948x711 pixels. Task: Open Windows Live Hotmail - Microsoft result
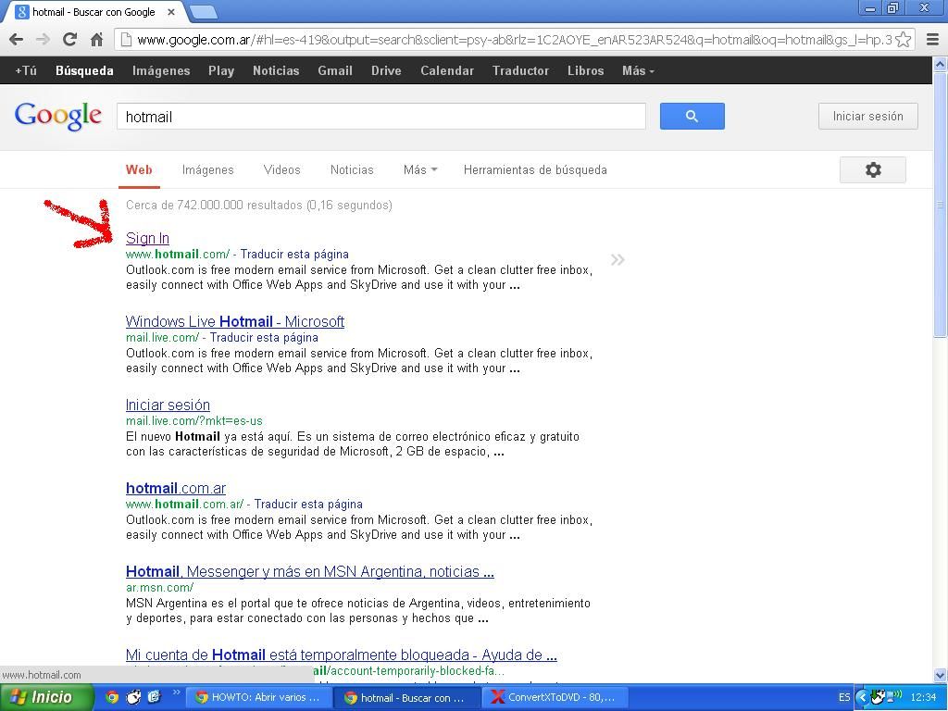(235, 321)
